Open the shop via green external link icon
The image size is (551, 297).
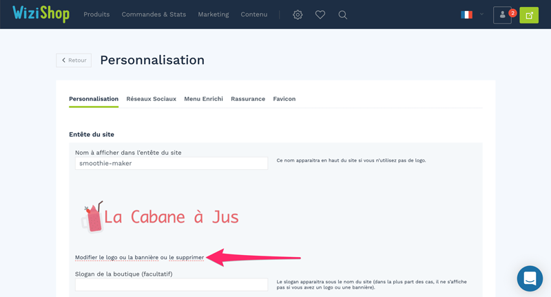click(529, 15)
